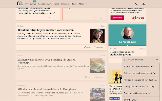
Task: Save the Banken phishing article via Bewaren
Action: point(98,77)
